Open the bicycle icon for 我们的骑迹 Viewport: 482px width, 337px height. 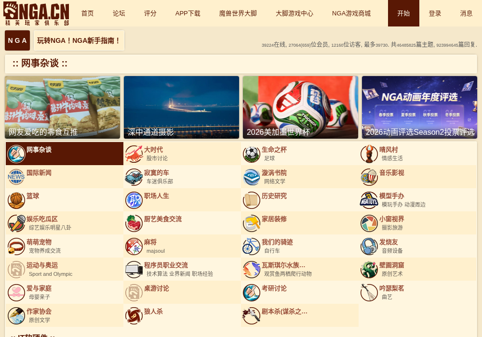tap(252, 246)
